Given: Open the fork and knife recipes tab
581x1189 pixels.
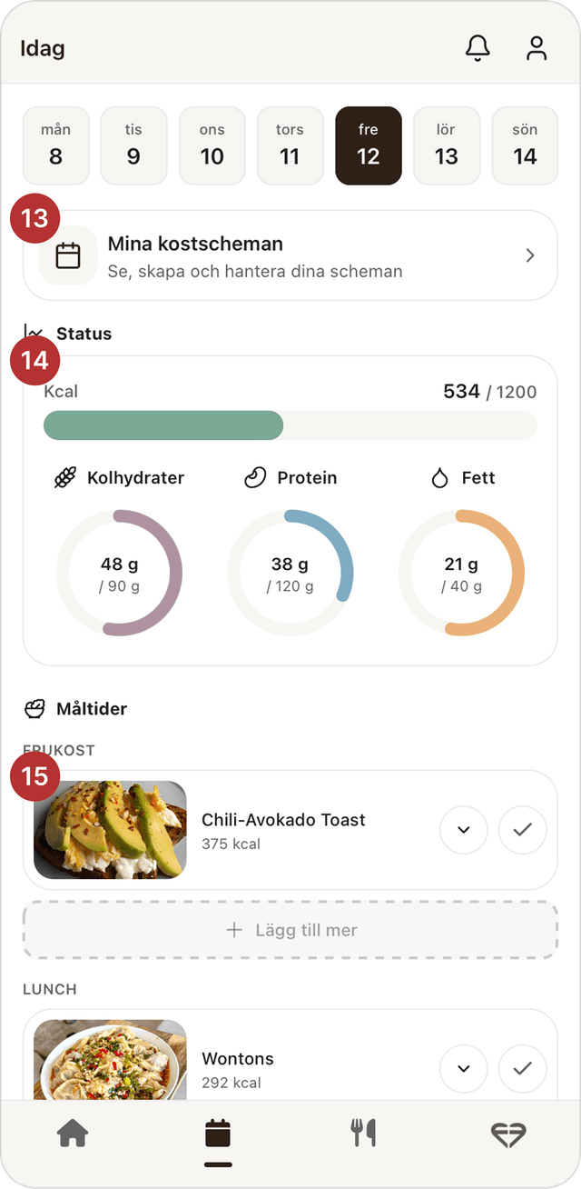Looking at the screenshot, I should pos(363,1134).
